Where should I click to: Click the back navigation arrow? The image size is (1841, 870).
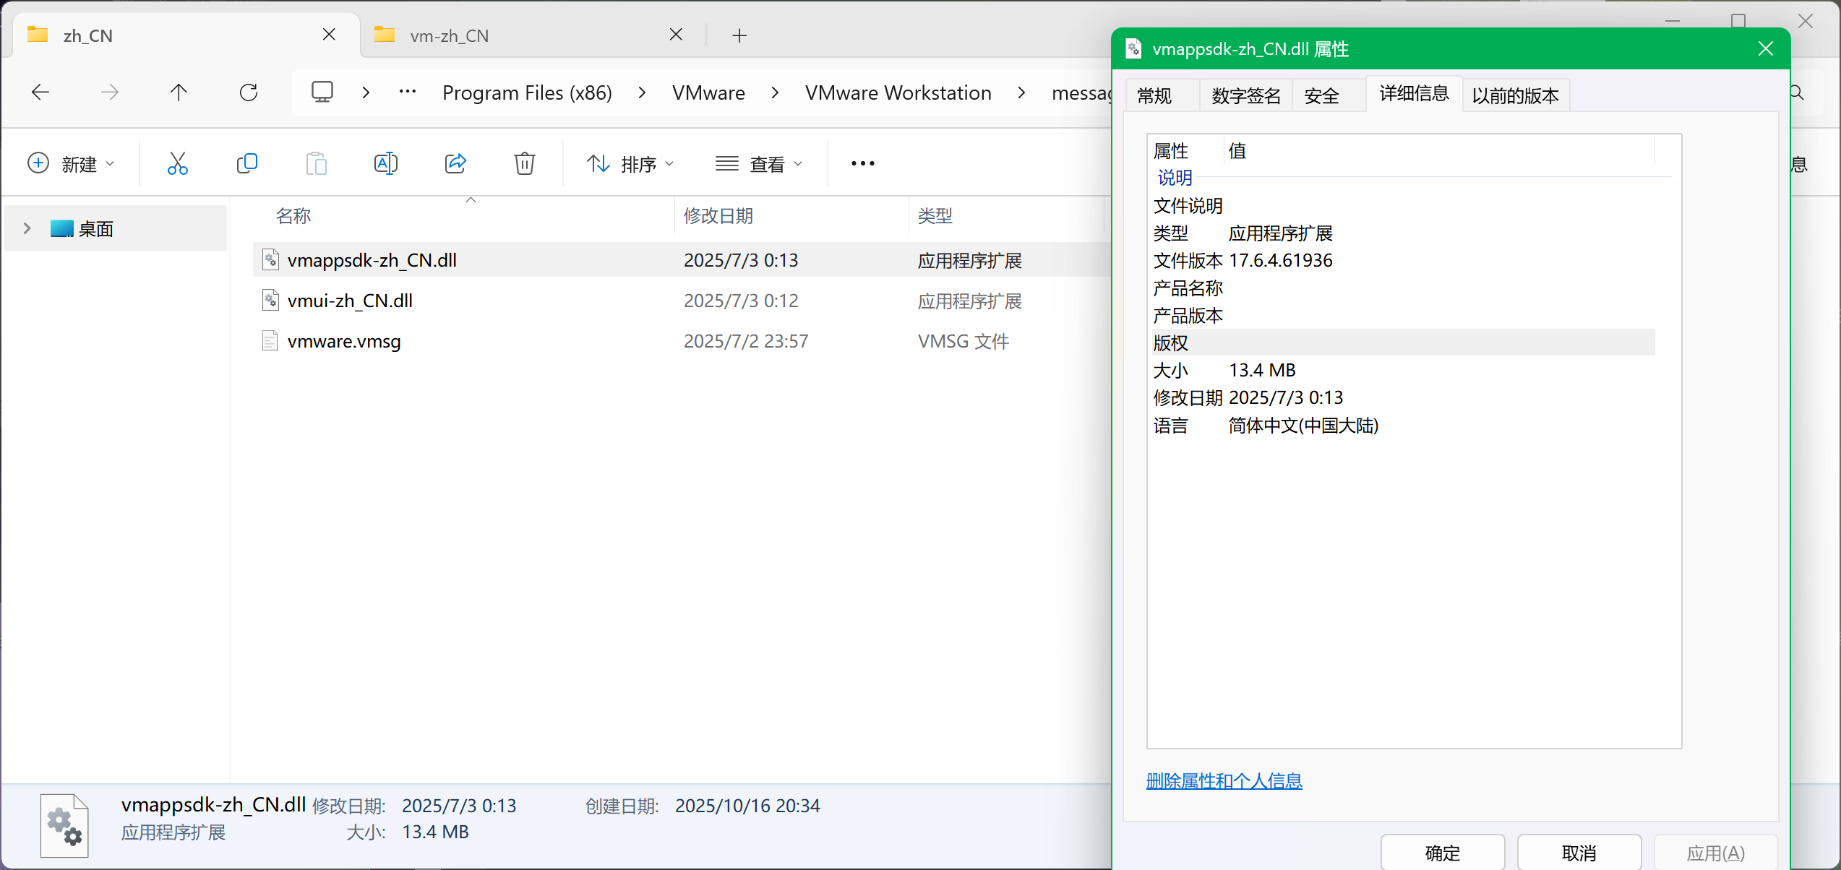point(40,92)
